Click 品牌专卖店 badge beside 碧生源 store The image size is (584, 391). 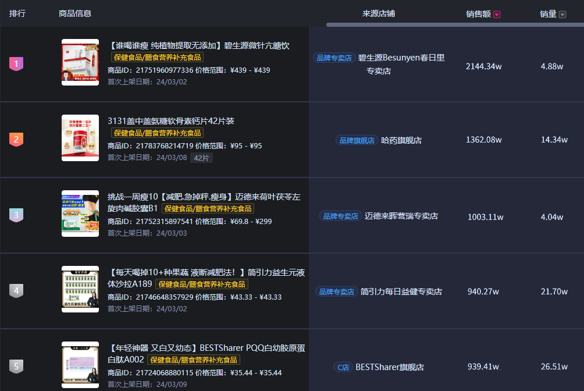(x=334, y=58)
